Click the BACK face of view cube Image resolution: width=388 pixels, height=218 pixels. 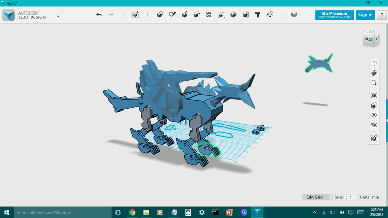[368, 39]
